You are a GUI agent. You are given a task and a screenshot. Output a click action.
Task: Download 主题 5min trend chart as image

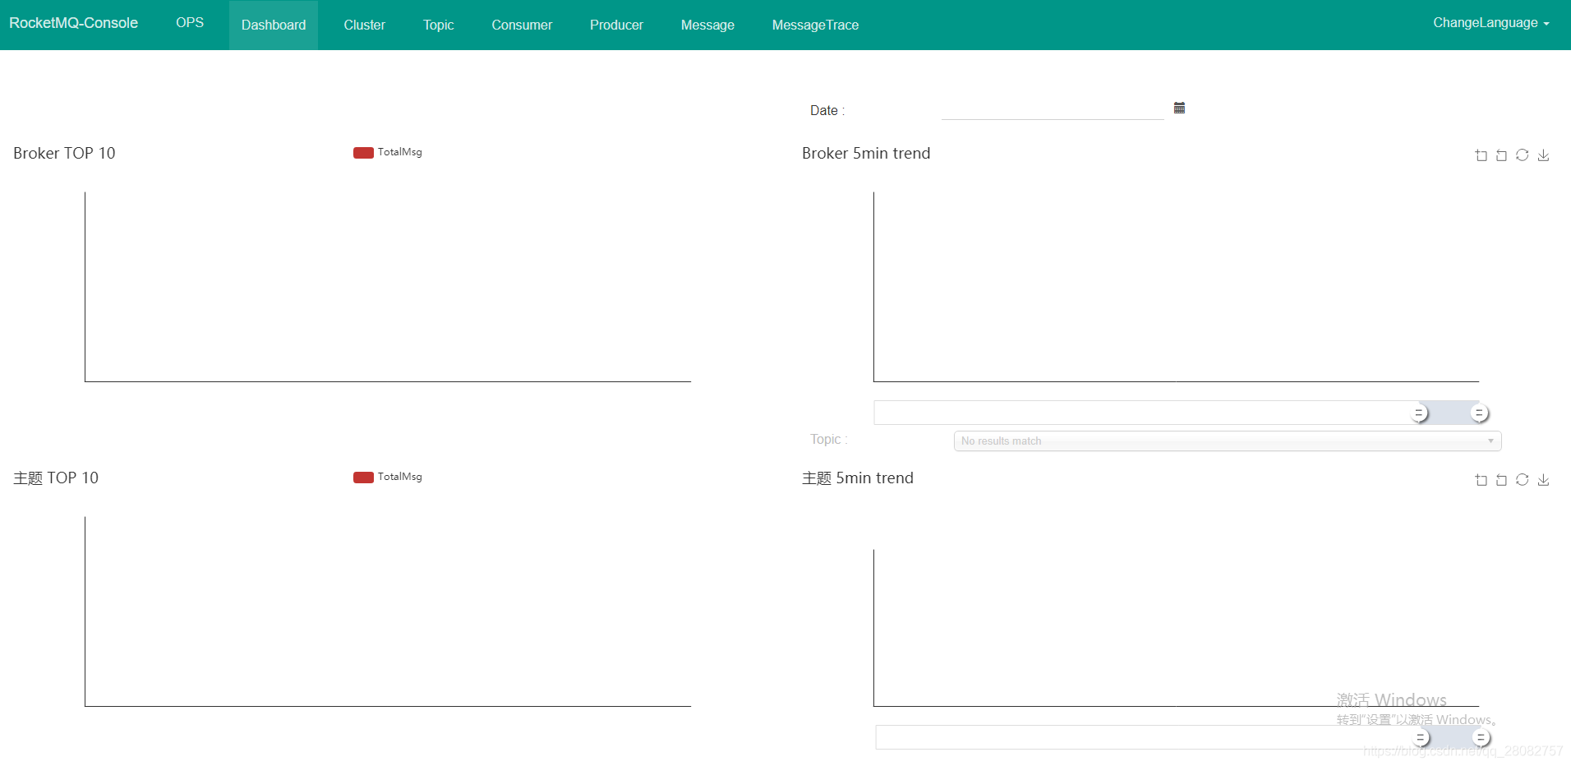[x=1544, y=480]
